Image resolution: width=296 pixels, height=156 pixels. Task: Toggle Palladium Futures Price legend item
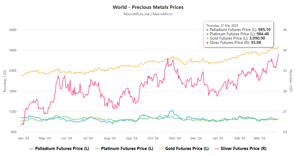point(61,149)
